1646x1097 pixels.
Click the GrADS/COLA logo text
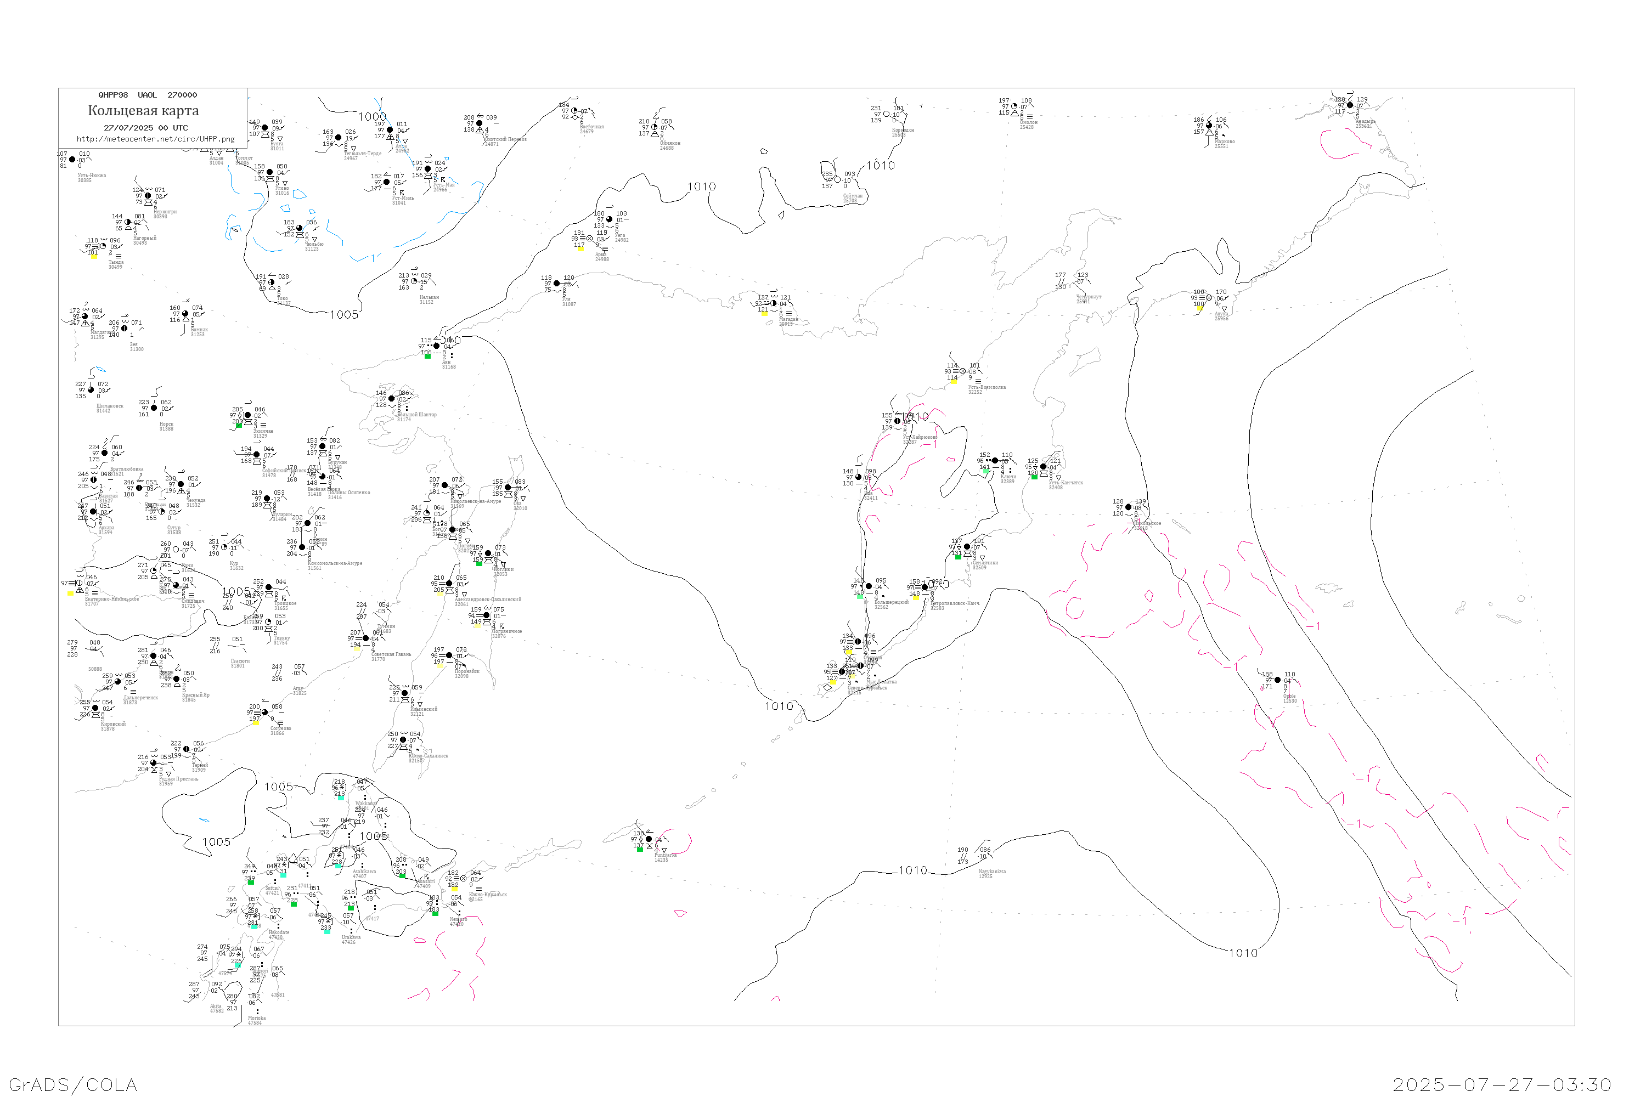(x=73, y=1084)
